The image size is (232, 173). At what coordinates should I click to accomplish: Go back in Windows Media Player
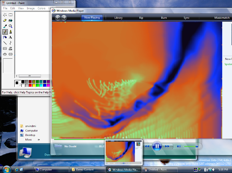(58, 18)
